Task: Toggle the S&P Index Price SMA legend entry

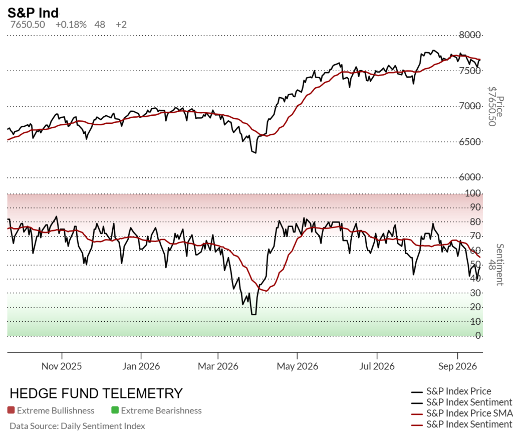Action: click(x=461, y=413)
